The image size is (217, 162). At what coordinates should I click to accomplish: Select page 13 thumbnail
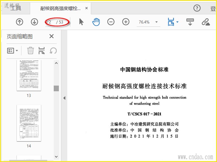point(29,76)
